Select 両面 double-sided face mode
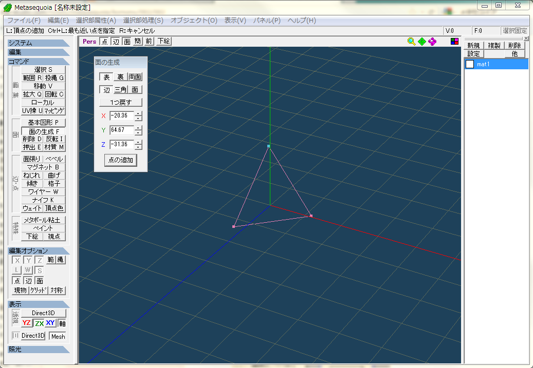533x368 pixels. (135, 77)
